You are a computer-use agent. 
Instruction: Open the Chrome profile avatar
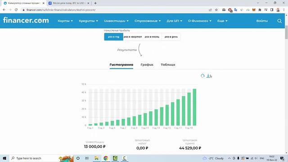point(278,10)
